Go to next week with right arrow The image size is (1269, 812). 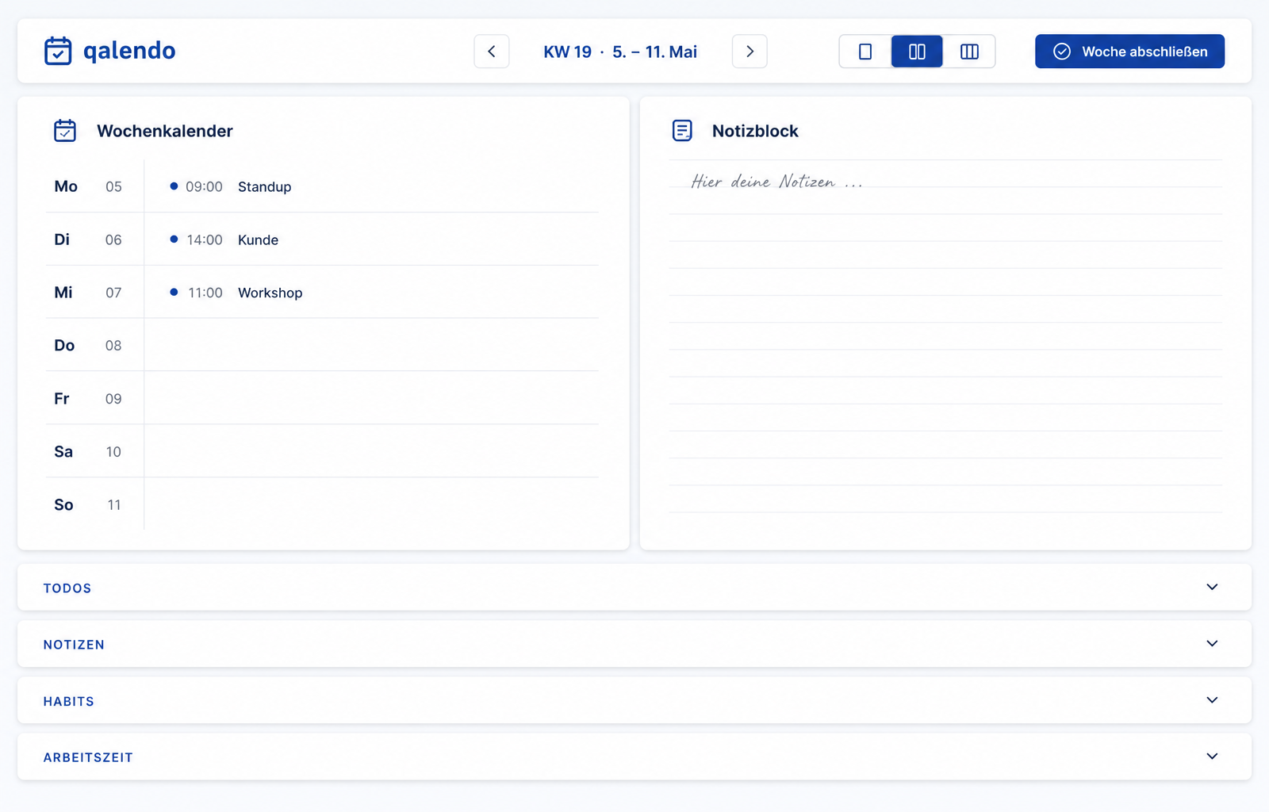(x=750, y=52)
